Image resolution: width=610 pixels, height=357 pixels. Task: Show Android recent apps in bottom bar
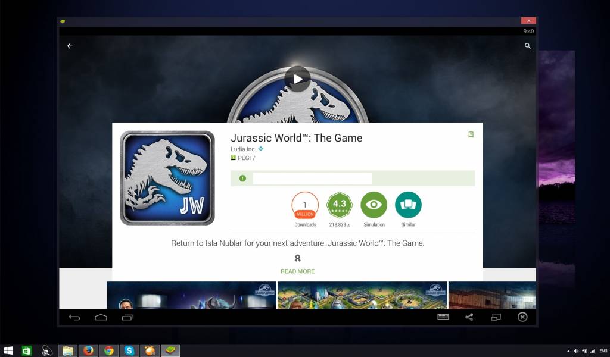pyautogui.click(x=127, y=317)
